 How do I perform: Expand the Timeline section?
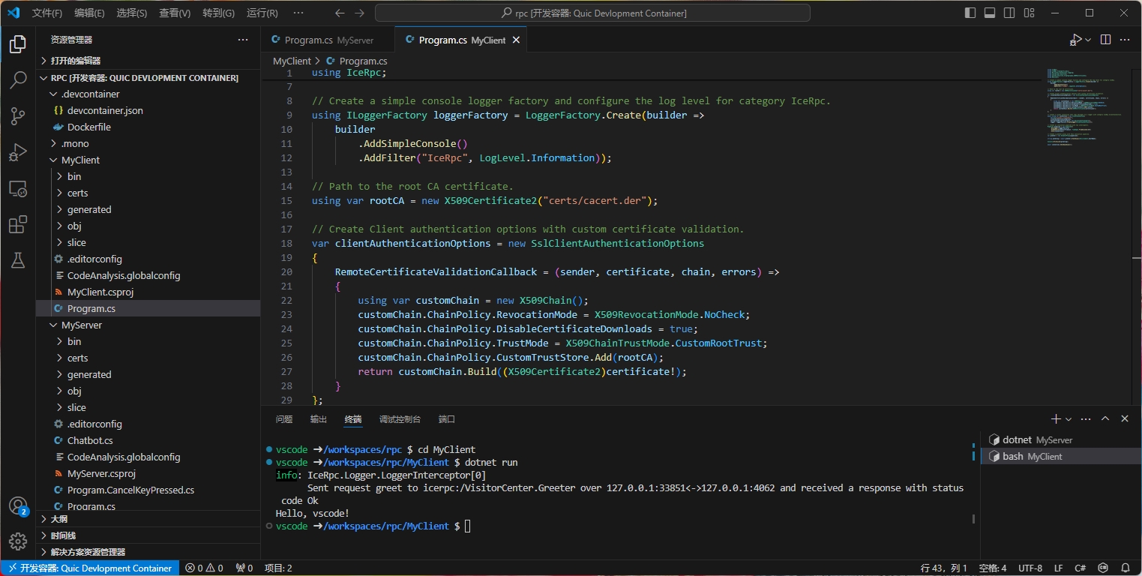point(148,535)
